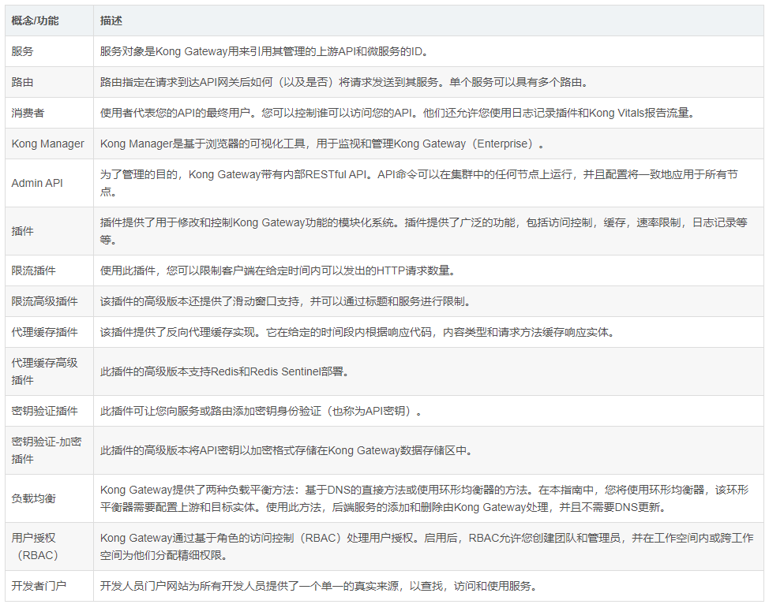Screen dimensions: 769x608
Task: Click description starting '插件提供了用于修改和控制'
Action: (x=428, y=231)
